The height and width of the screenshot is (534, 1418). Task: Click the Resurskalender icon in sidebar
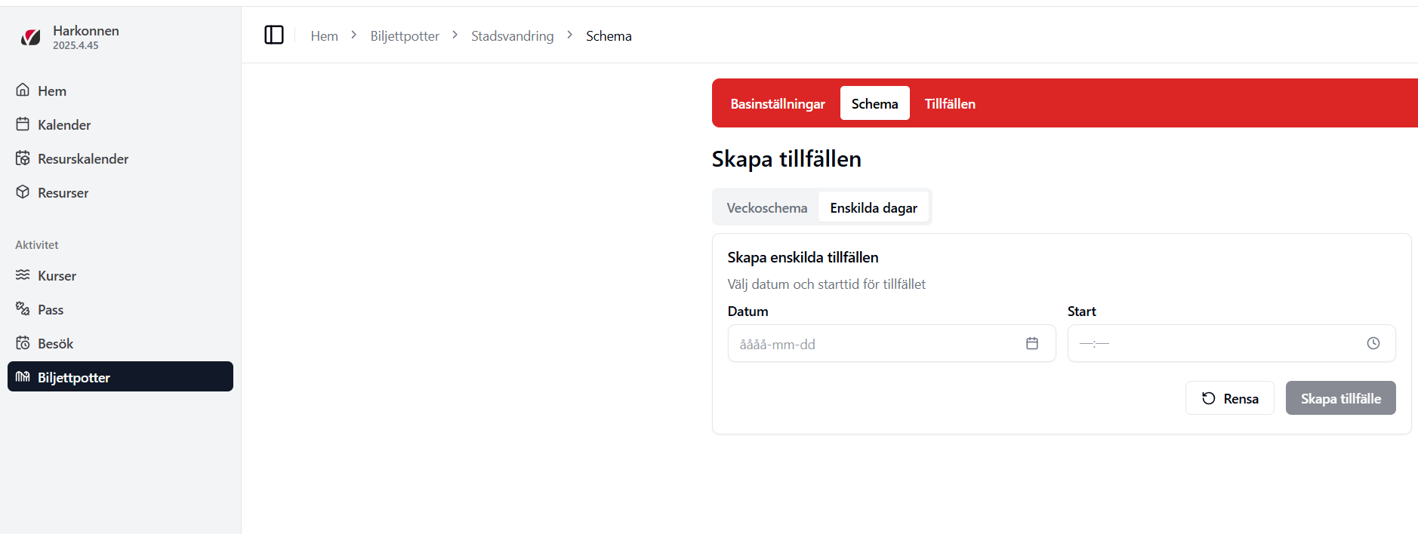[23, 158]
